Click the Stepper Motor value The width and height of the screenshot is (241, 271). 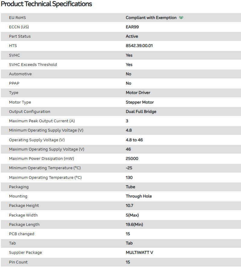click(140, 102)
